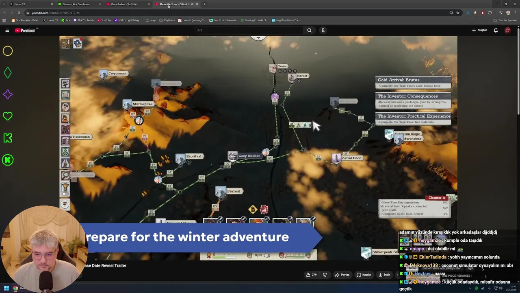Click the magnifier icon in game sidebar
Screen dimensions: 520x293
tap(65, 176)
